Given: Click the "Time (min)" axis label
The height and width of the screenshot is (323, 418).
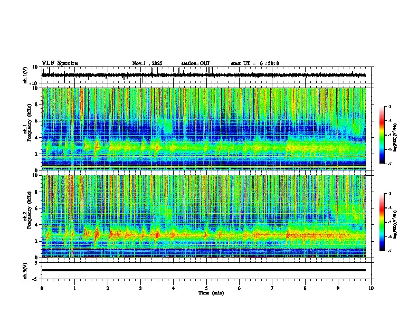Looking at the screenshot, I should 211,293.
